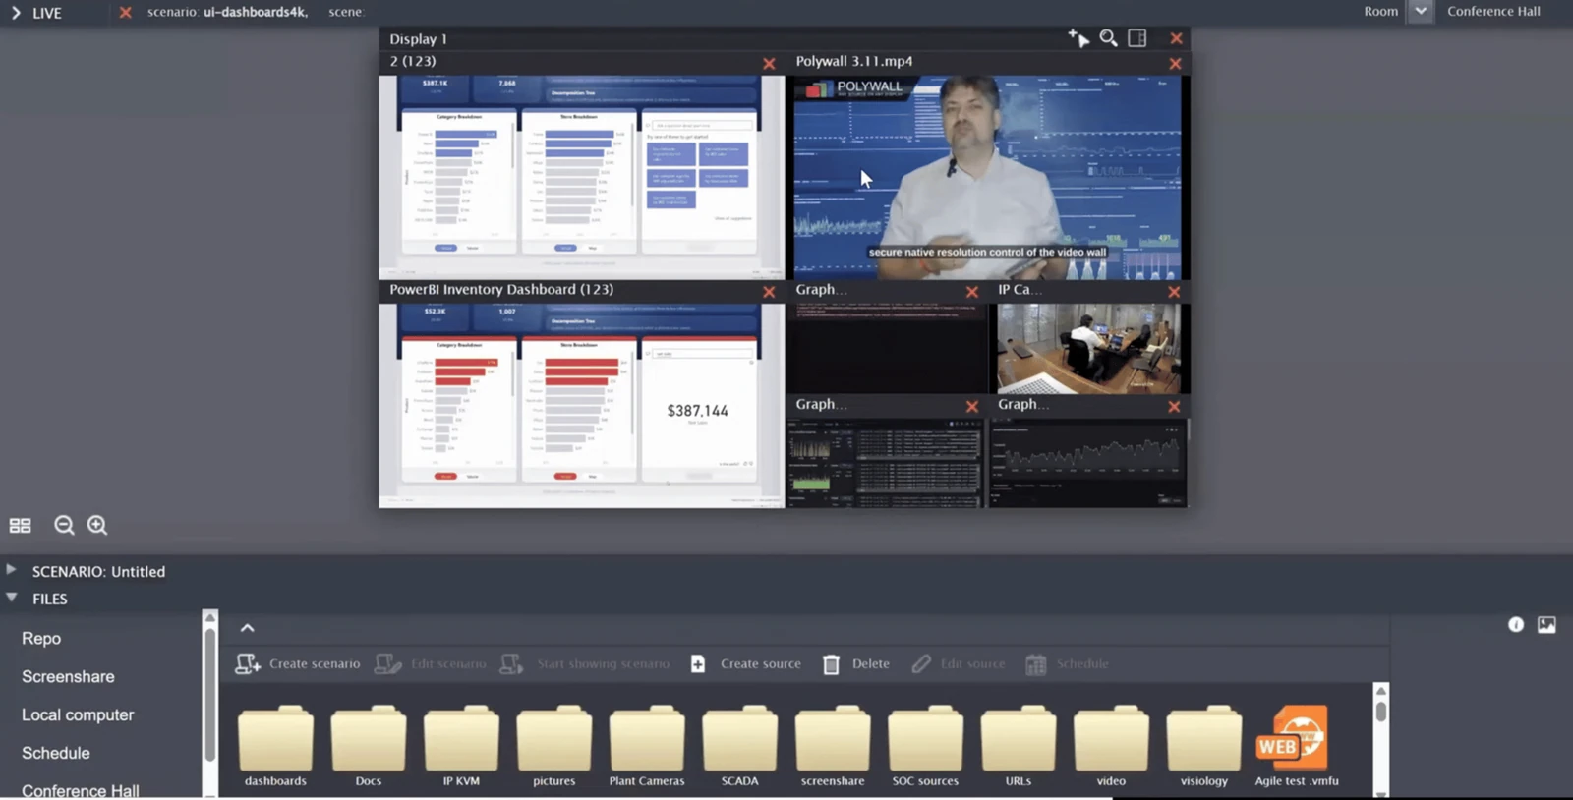Close the Display 1 window
The height and width of the screenshot is (800, 1573).
[x=1176, y=38]
